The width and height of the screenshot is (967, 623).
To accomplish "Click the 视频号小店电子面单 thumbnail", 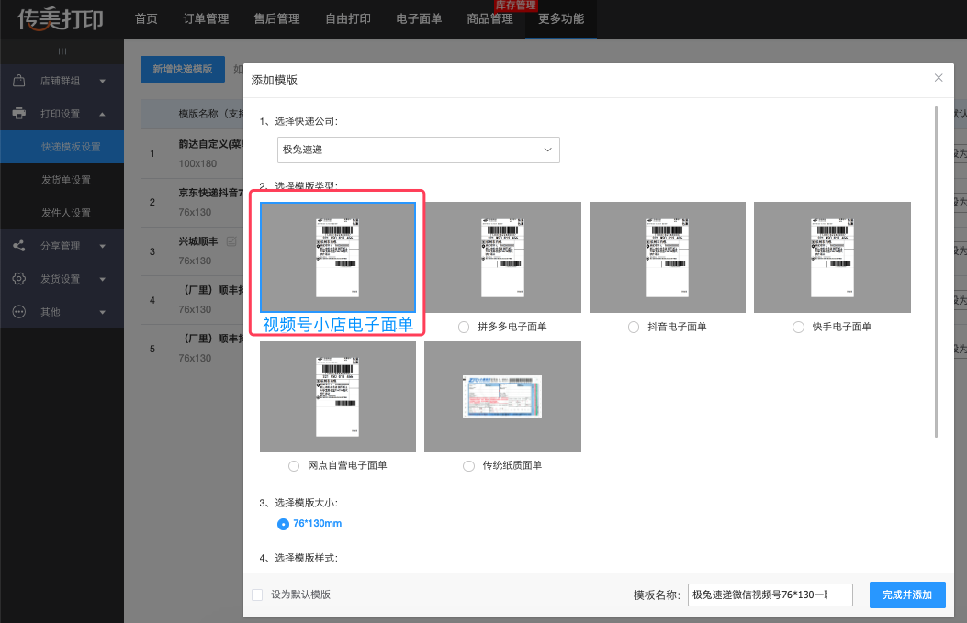I will coord(338,257).
